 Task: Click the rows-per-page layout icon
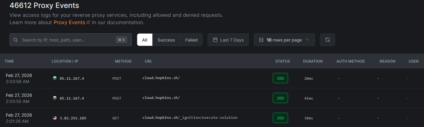[x=261, y=40]
